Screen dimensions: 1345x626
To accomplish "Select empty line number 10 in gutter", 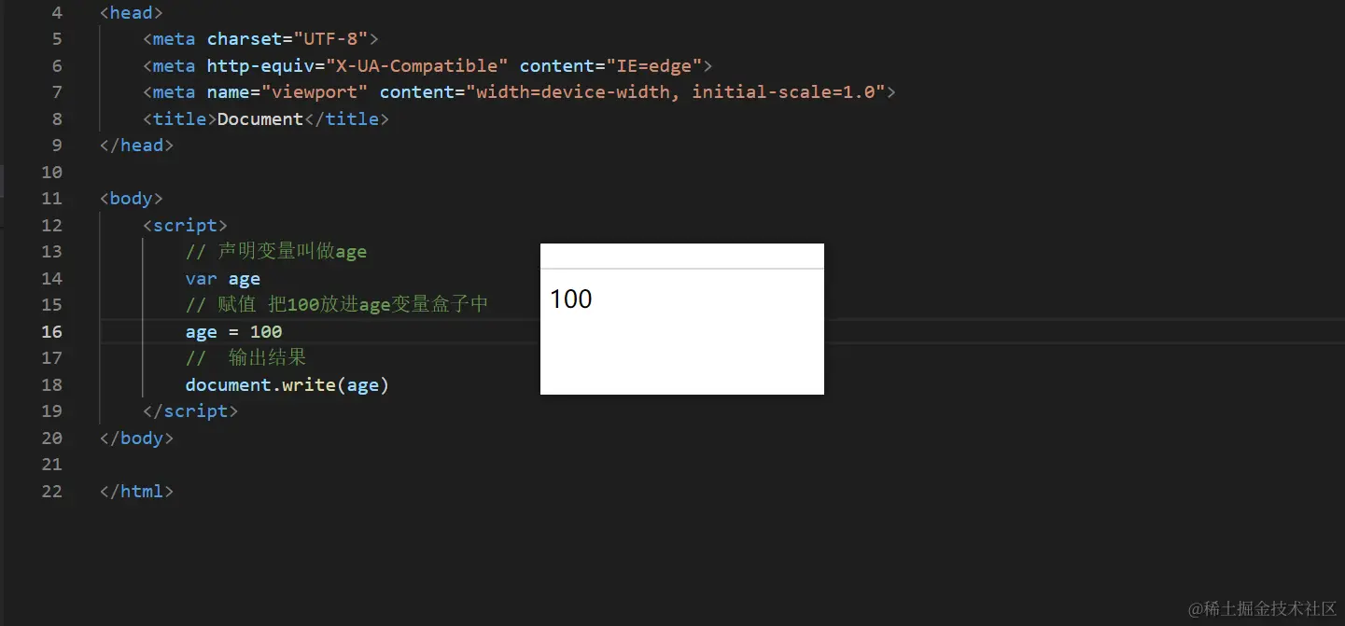I will pyautogui.click(x=52, y=172).
